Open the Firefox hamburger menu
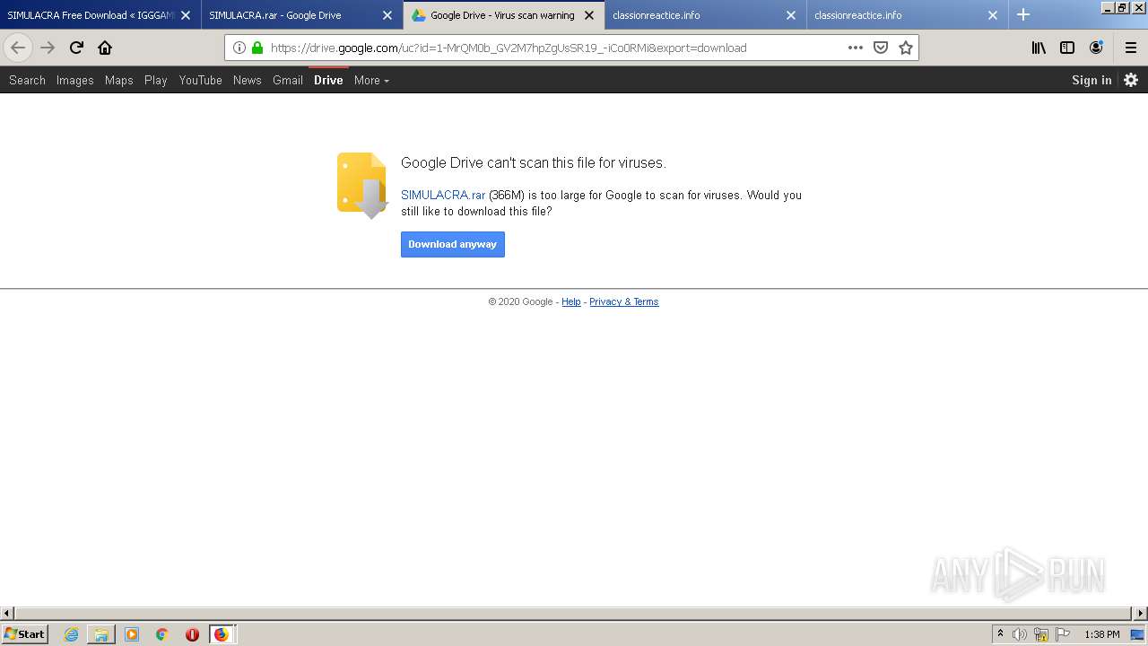The image size is (1148, 646). [1131, 48]
